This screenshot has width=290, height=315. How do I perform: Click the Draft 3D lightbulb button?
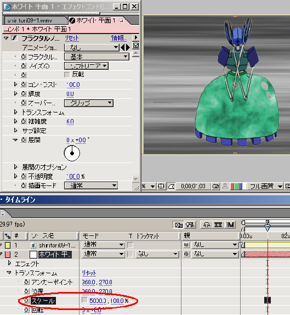click(x=190, y=224)
